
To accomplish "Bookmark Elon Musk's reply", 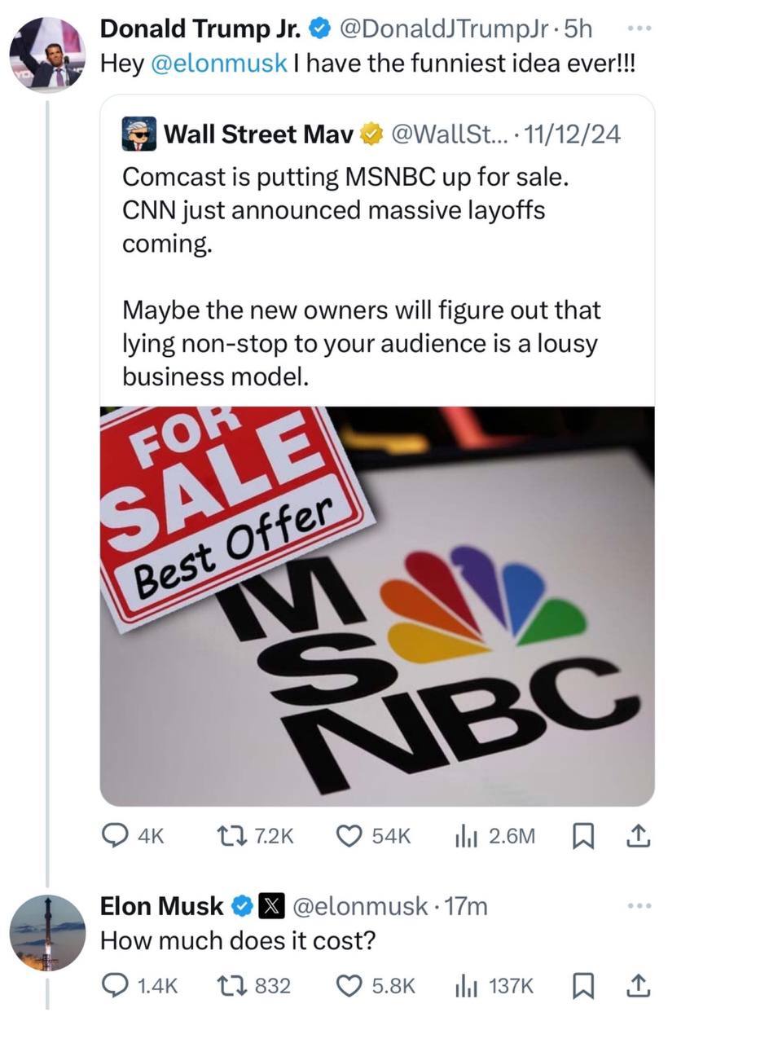I will (582, 986).
